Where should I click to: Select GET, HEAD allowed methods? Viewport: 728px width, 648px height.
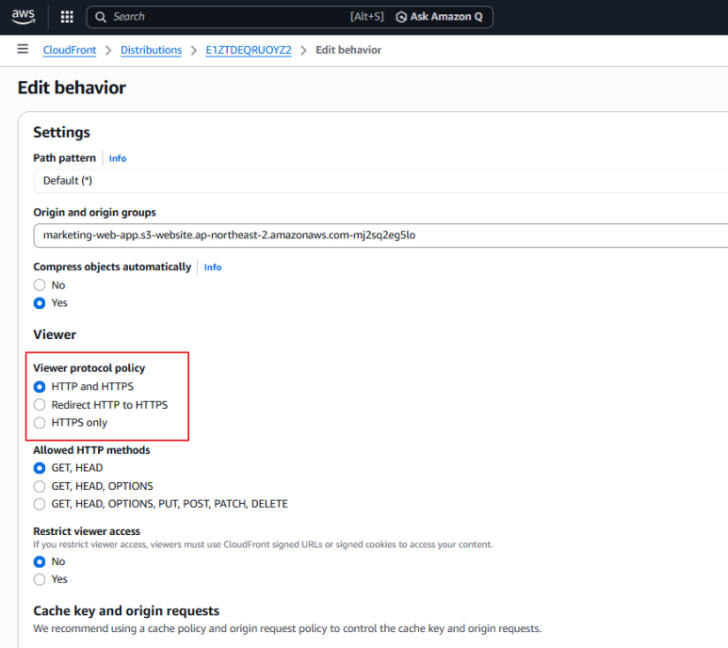click(x=40, y=468)
